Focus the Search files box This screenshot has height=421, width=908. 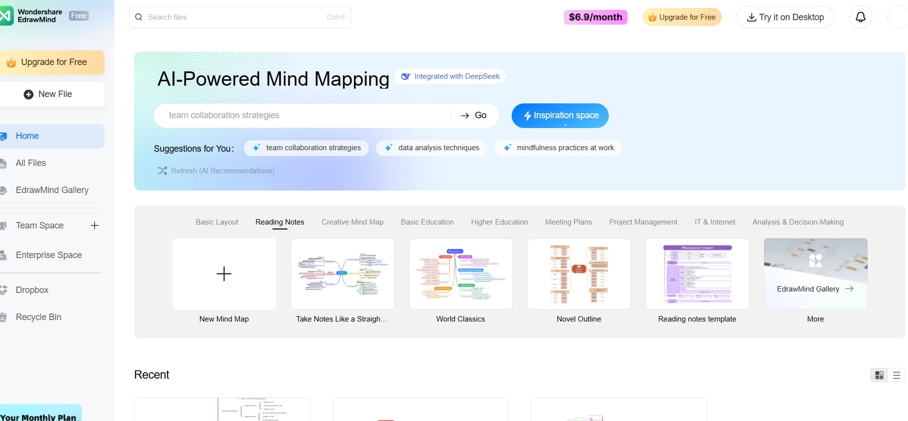240,17
